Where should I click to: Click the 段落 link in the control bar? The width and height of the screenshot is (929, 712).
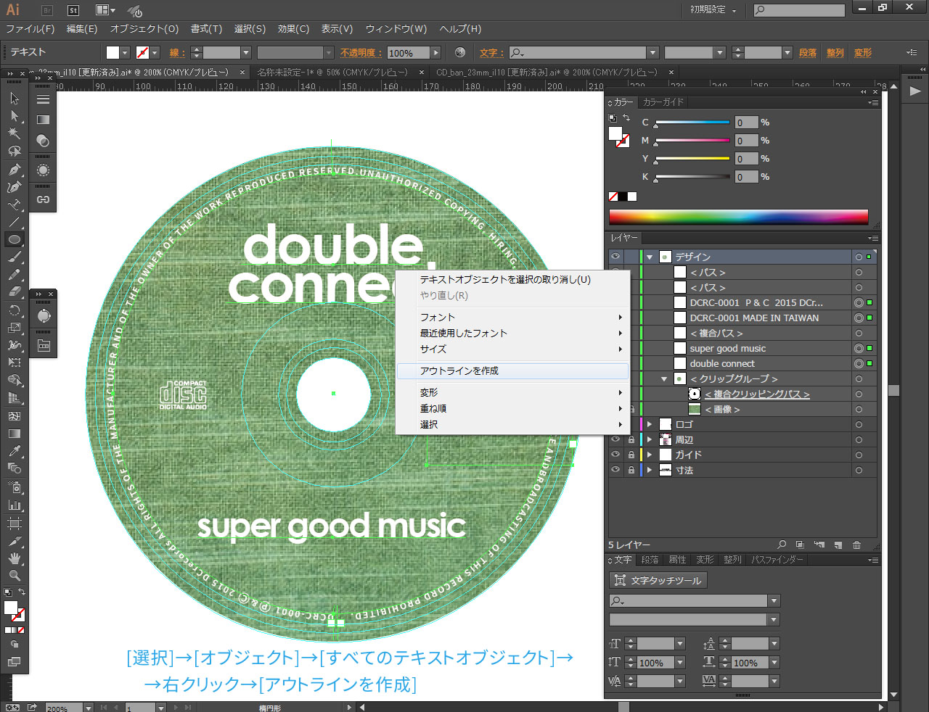pyautogui.click(x=808, y=52)
